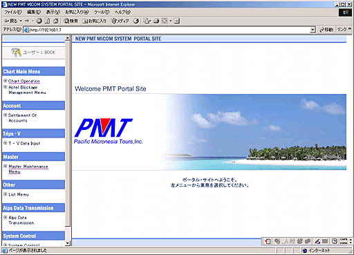Click the Refresh page icon
The height and width of the screenshot is (255, 354).
pos(47,21)
